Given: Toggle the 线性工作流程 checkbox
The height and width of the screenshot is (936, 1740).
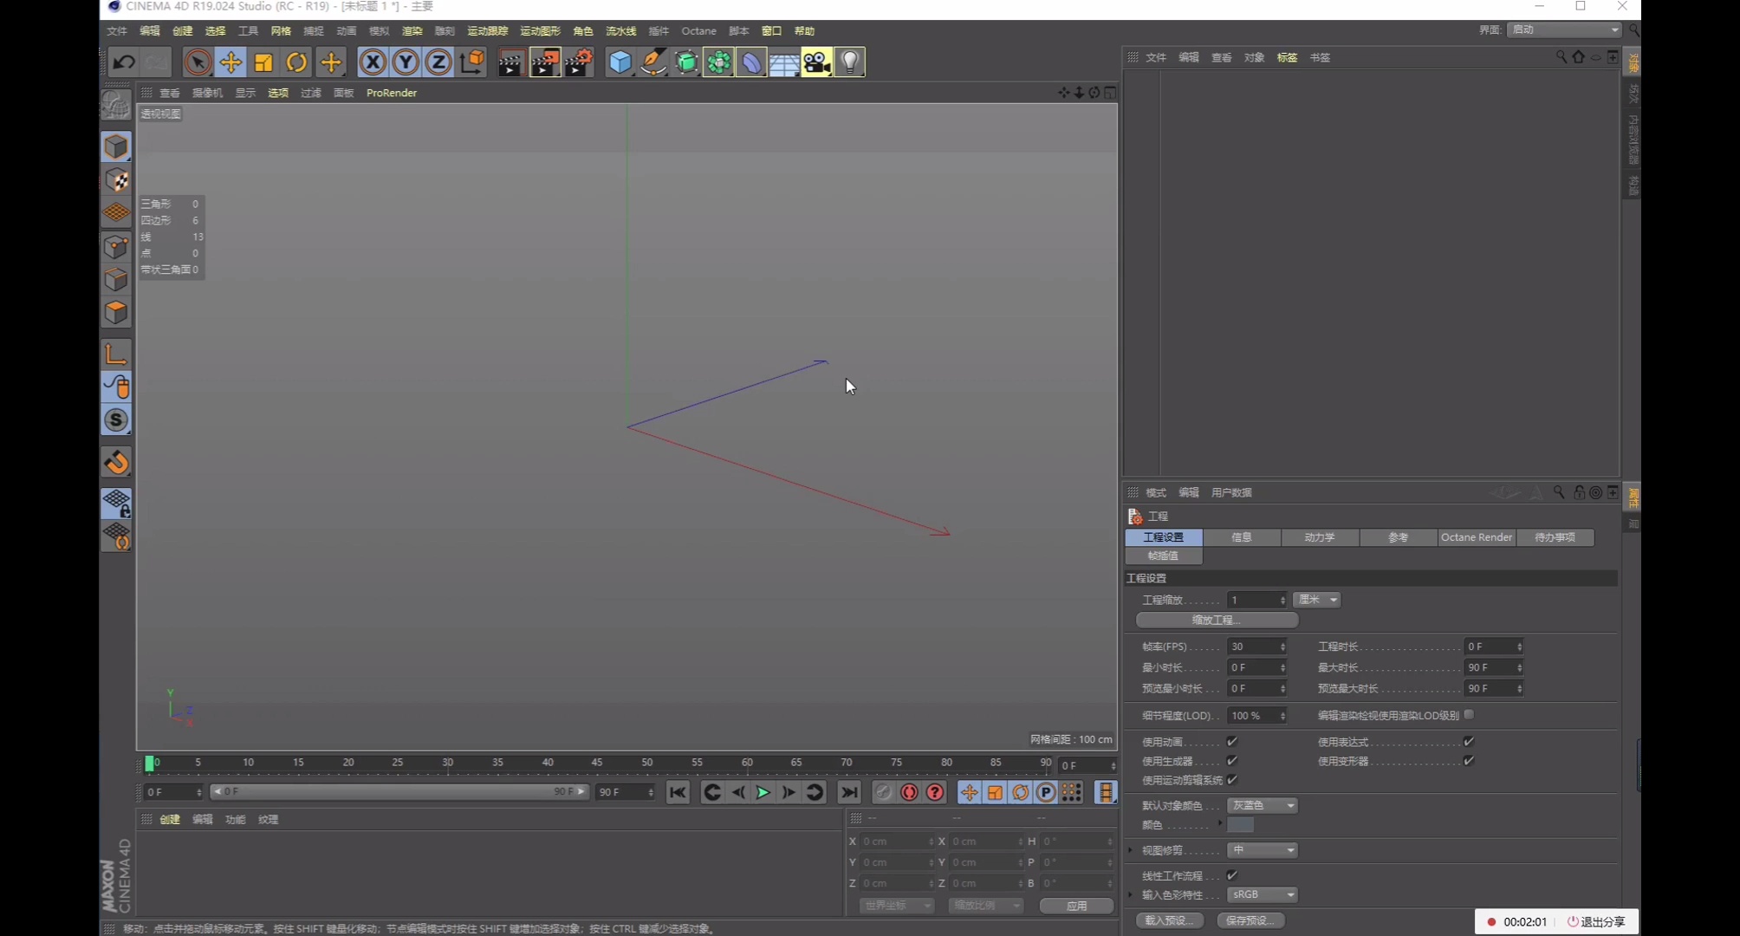Looking at the screenshot, I should tap(1232, 875).
